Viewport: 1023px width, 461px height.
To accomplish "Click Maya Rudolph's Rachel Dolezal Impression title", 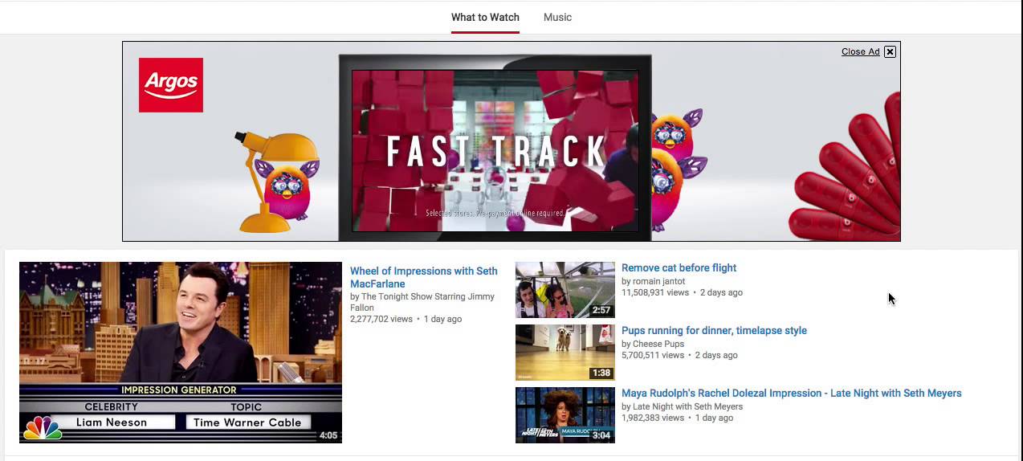I will coord(791,394).
